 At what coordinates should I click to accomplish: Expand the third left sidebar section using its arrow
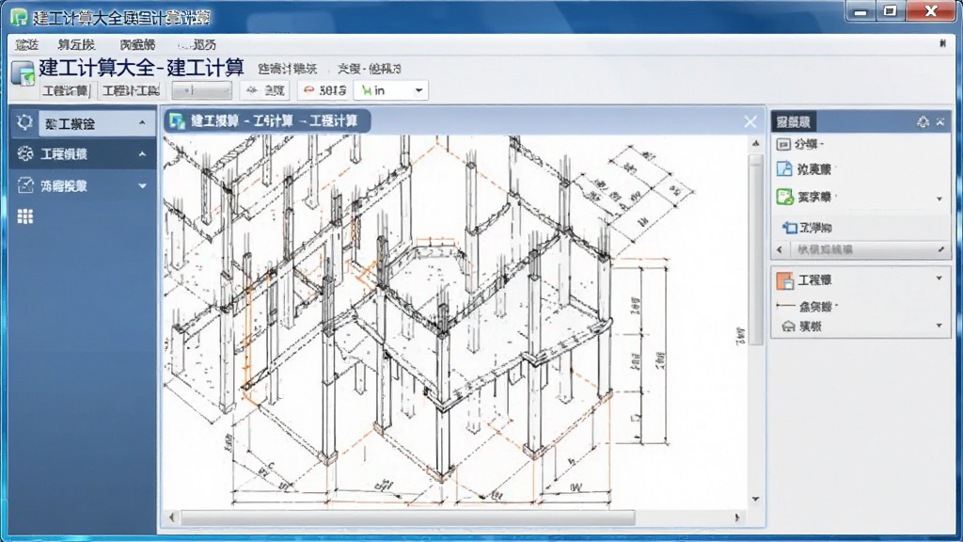tap(143, 185)
